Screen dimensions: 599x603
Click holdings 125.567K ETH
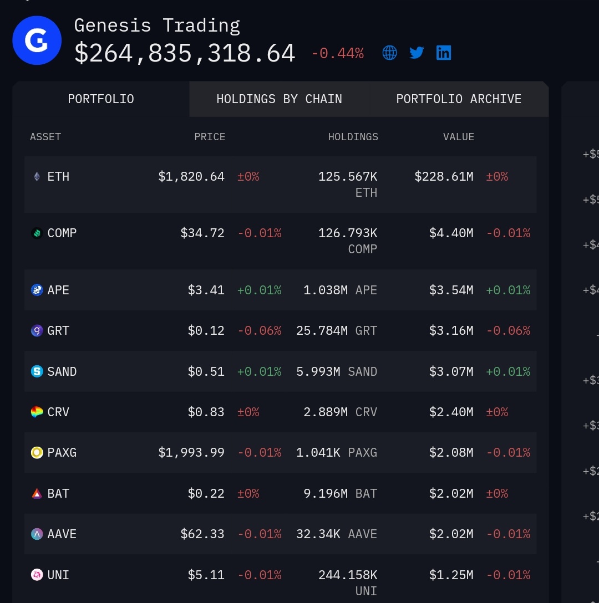click(x=348, y=185)
